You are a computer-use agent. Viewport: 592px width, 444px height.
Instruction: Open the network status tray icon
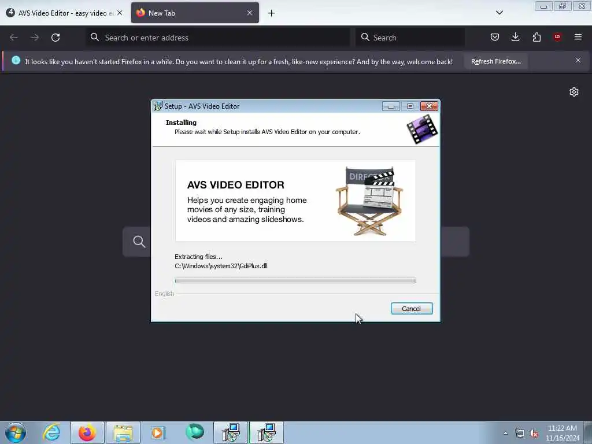click(x=520, y=434)
